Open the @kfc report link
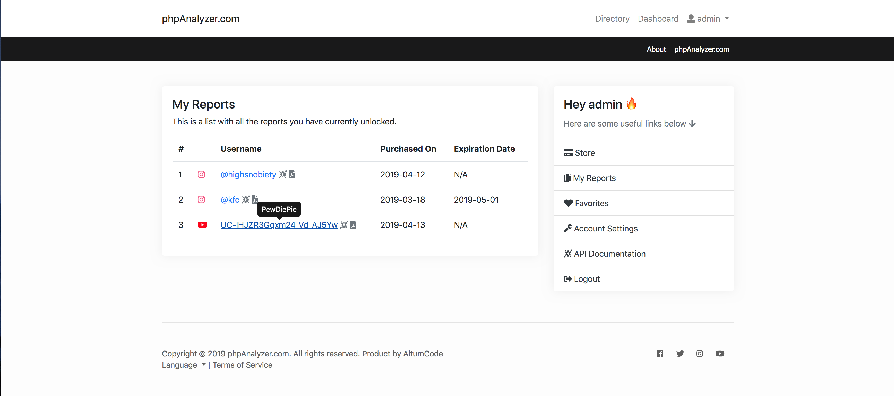894x396 pixels. [230, 200]
